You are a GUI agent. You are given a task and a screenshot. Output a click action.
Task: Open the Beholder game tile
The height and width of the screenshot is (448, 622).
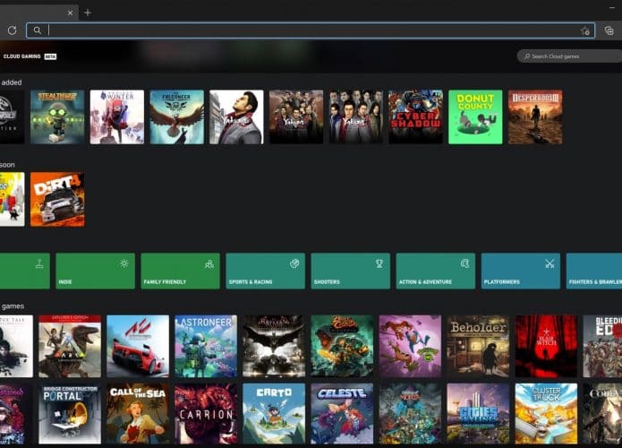479,347
